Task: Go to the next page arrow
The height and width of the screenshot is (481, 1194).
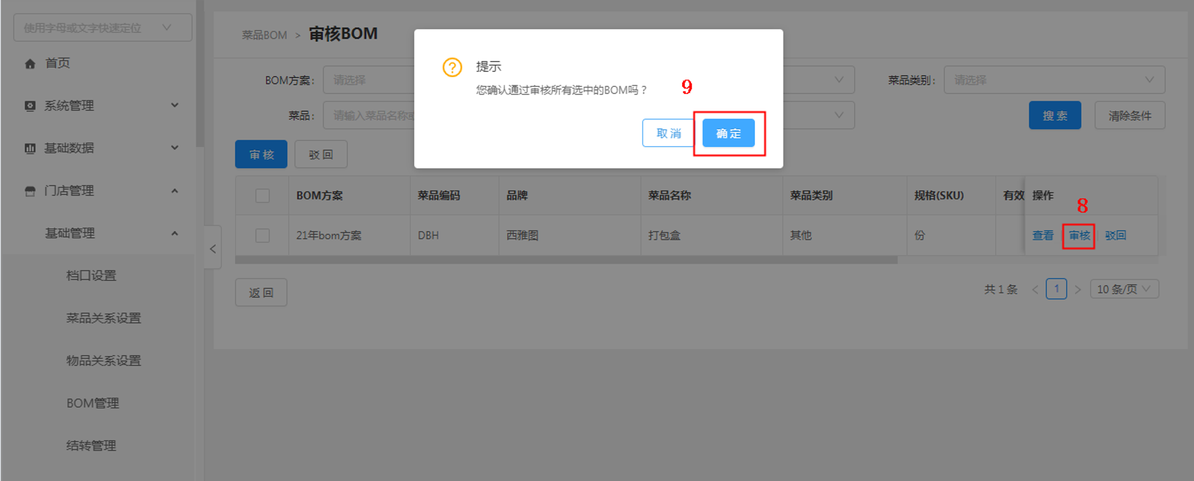Action: [1078, 290]
